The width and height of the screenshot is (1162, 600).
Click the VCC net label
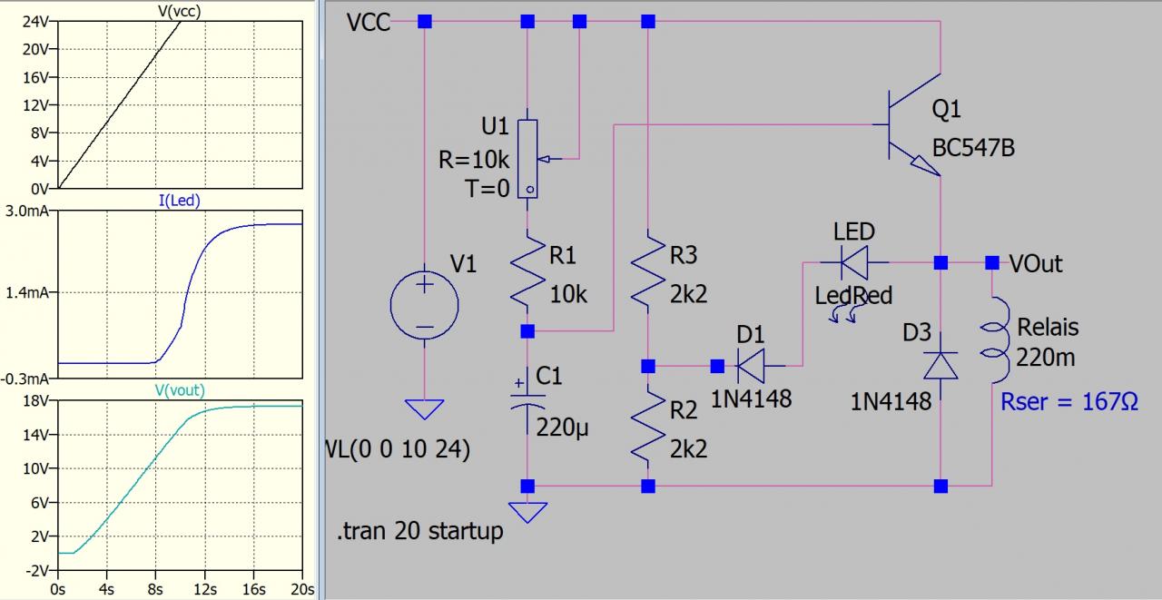point(369,22)
